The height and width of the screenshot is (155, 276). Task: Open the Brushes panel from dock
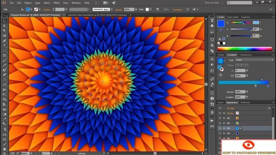point(212,20)
